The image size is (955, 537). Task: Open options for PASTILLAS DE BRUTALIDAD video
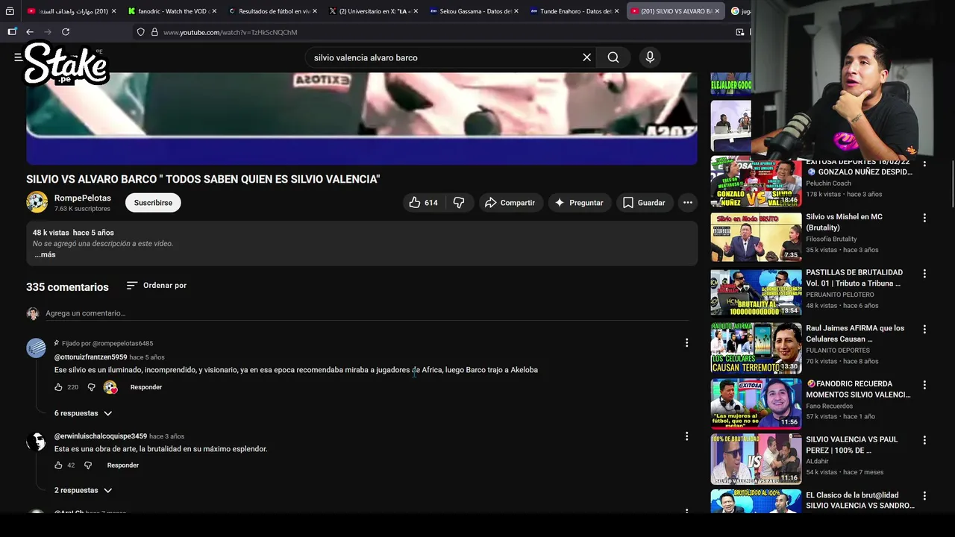click(x=924, y=274)
